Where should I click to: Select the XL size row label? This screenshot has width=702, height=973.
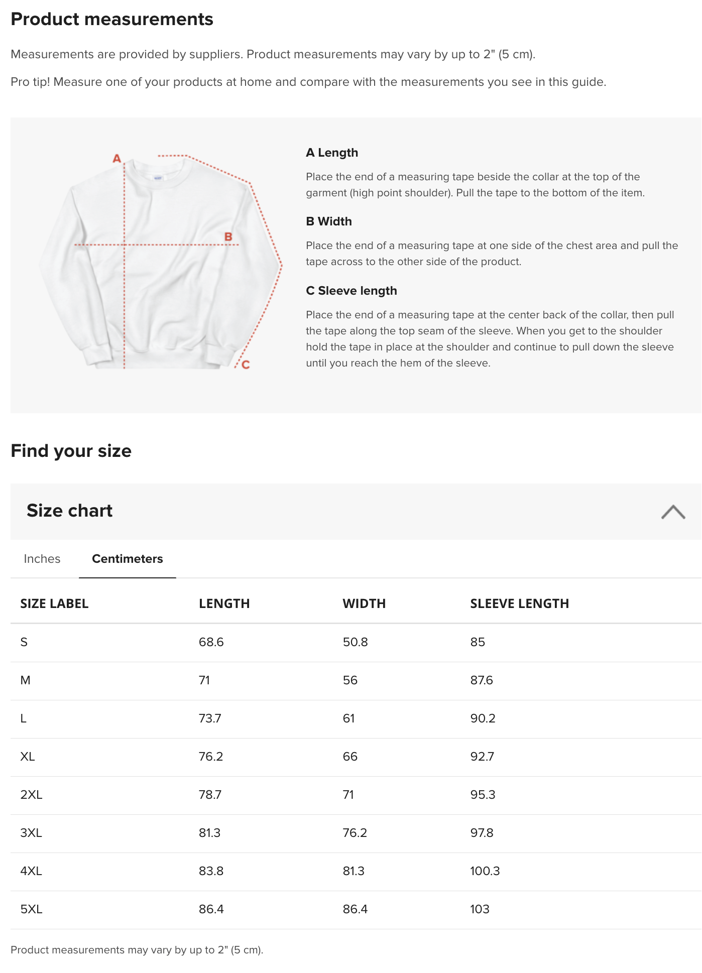[28, 757]
